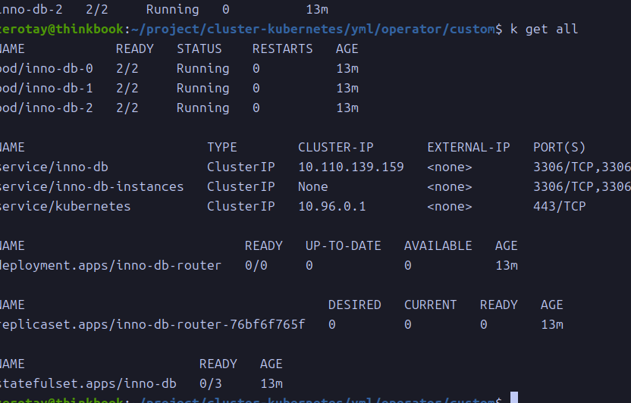Select the service/kubernetes entry
The width and height of the screenshot is (631, 403).
[x=64, y=206]
